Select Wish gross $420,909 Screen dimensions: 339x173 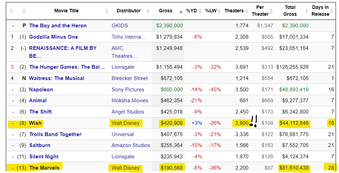click(172, 123)
